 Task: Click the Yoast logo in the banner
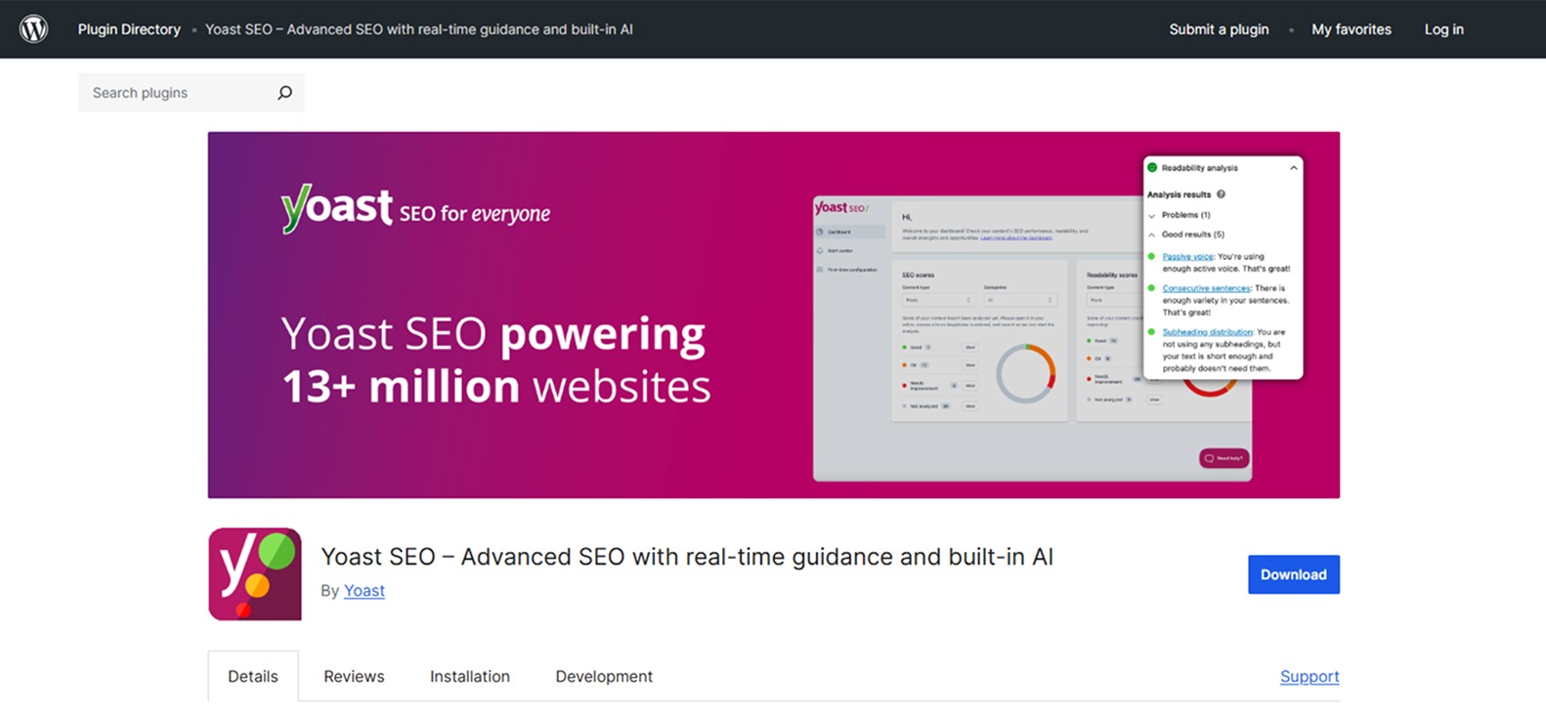pyautogui.click(x=337, y=208)
